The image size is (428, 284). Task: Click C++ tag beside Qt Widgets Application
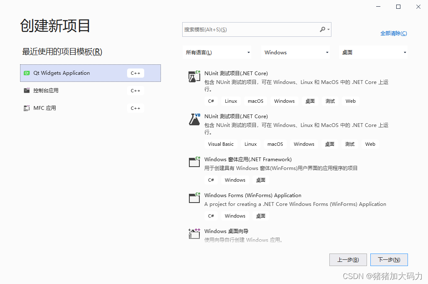135,73
